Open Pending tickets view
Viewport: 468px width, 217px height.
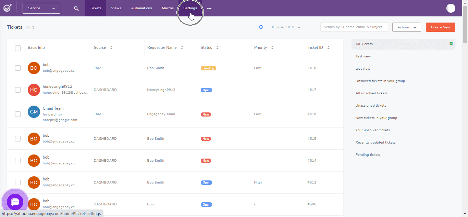coord(368,155)
